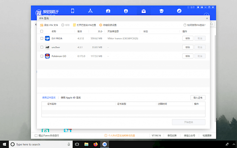Viewport: 237px width, 148px height.
Task: Open the ringtones music folder icon
Action: [108, 11]
